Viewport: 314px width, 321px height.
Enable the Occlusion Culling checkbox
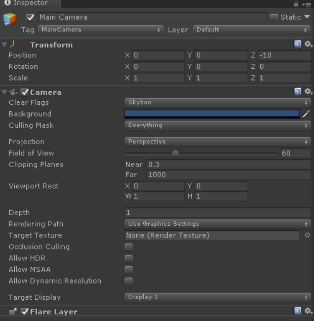(x=129, y=247)
